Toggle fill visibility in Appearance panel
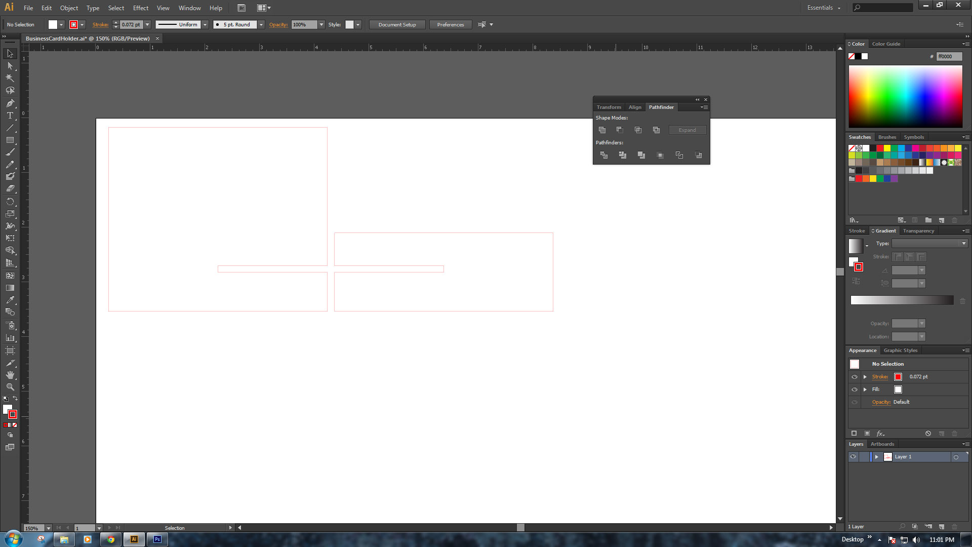The image size is (972, 547). (x=855, y=389)
